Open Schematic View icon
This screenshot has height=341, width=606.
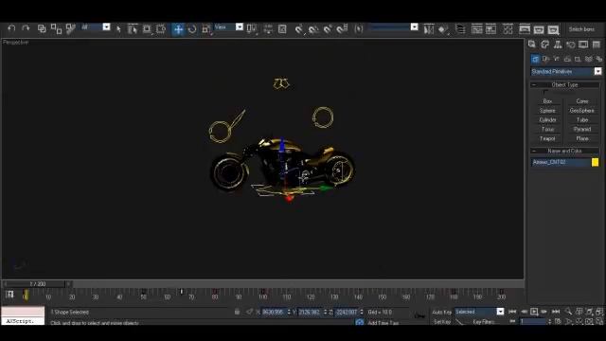point(491,29)
